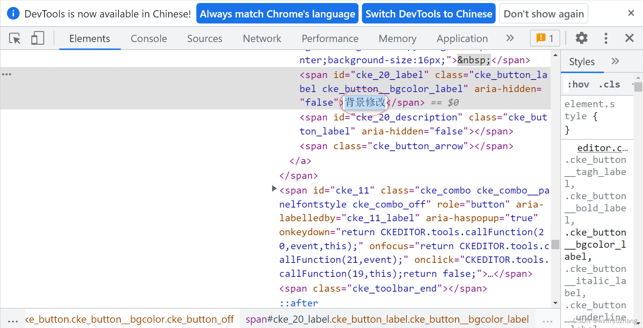Show more Styles pane tabs chevron
643x328 pixels.
click(615, 61)
